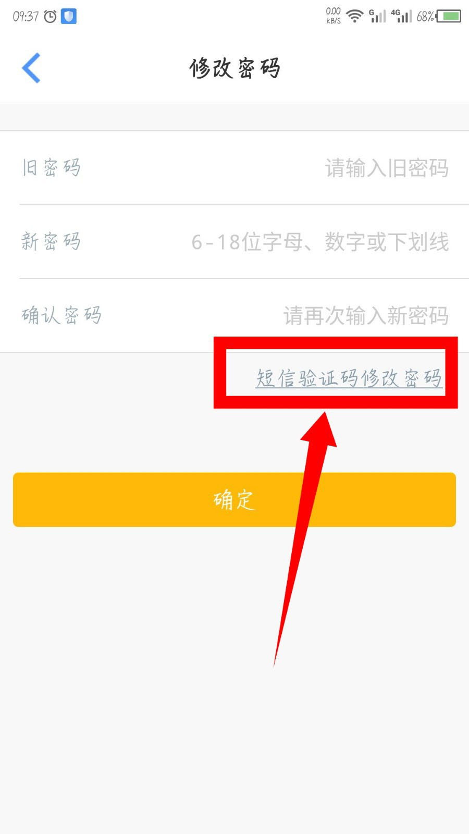
Task: Tap the battery indicator icon
Action: pyautogui.click(x=449, y=16)
